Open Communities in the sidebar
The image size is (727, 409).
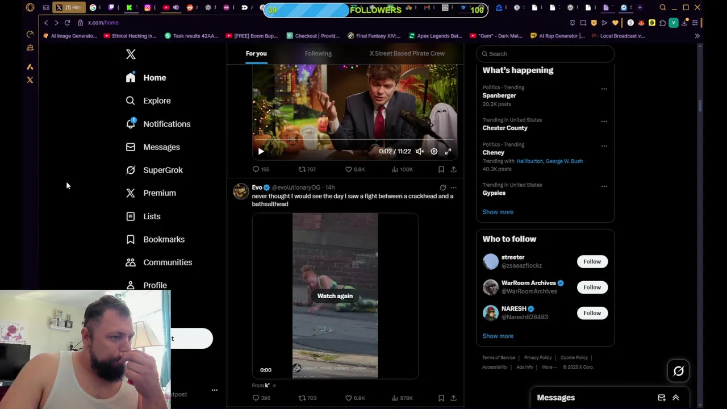158,262
